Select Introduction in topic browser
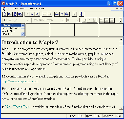This screenshot has height=119, width=124. pyautogui.click(x=11, y=25)
